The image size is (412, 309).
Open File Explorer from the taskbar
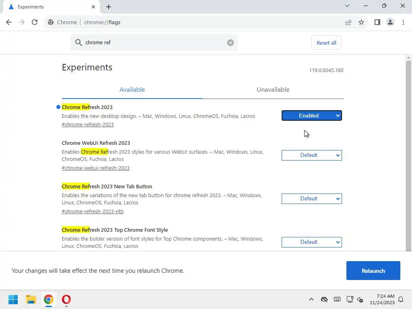click(31, 299)
